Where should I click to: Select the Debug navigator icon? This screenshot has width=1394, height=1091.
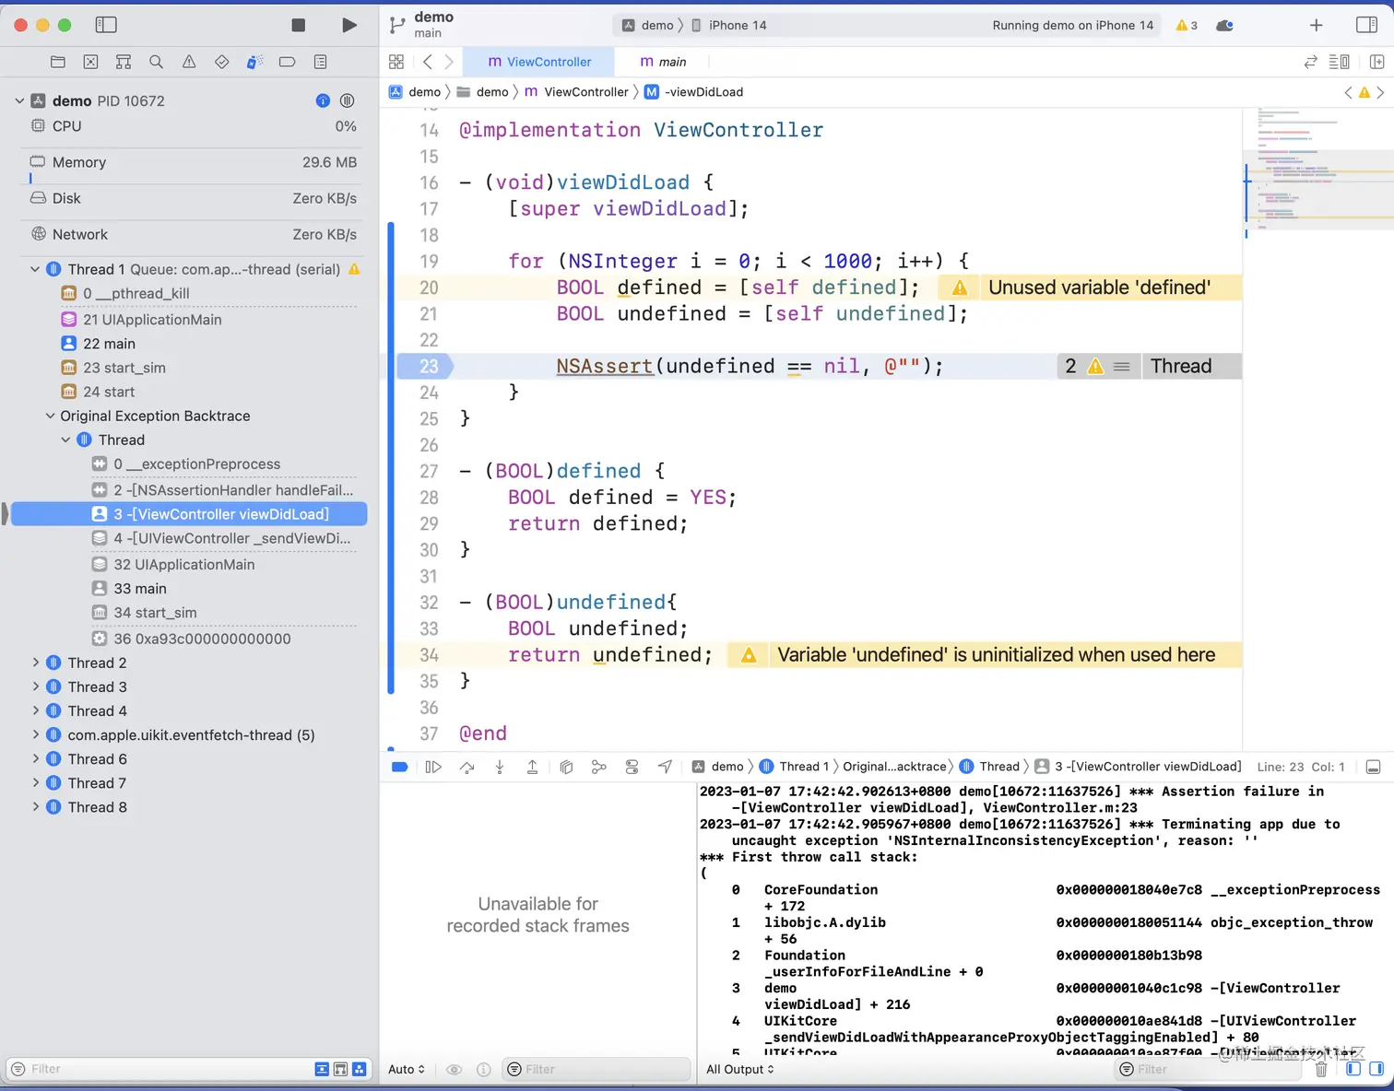[254, 62]
